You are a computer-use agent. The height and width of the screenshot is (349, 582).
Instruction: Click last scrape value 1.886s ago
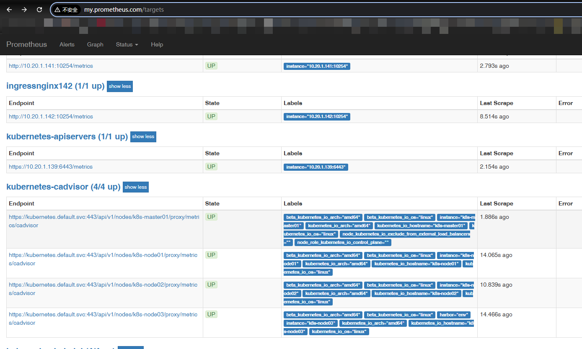[x=494, y=217]
